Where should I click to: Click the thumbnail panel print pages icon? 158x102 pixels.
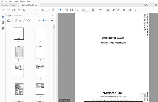pyautogui.click(x=20, y=21)
